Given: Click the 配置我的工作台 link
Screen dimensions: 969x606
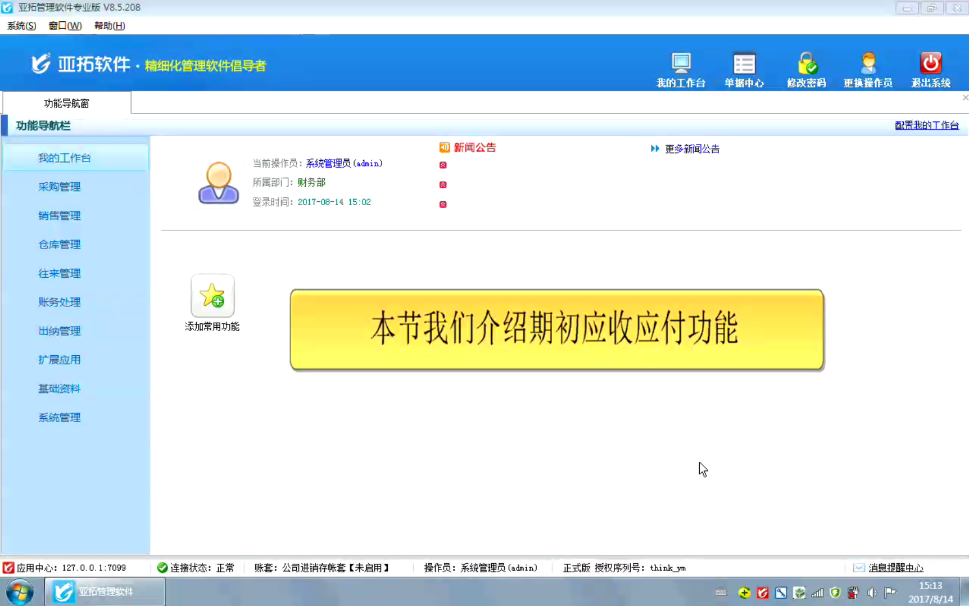Looking at the screenshot, I should point(926,125).
